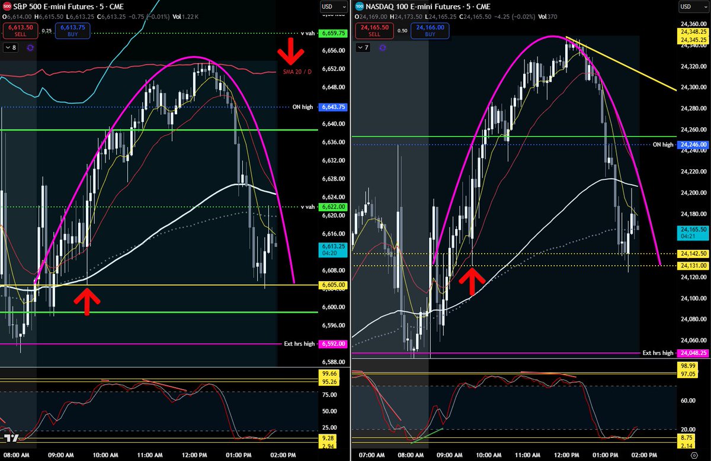Click the 07:00 AM time label on the NASDAQ chart
Image resolution: width=711 pixels, height=461 pixels.
click(x=372, y=455)
